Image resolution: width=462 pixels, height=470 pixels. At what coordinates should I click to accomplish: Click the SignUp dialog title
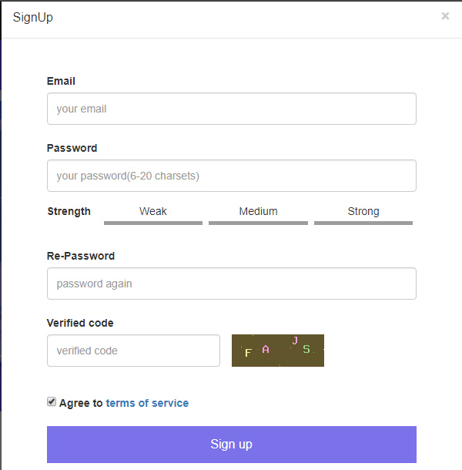click(x=33, y=17)
